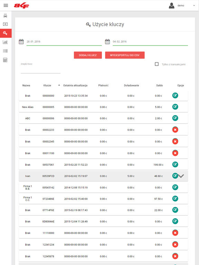Open the hamburger menu
The width and height of the screenshot is (199, 265).
(6, 6)
